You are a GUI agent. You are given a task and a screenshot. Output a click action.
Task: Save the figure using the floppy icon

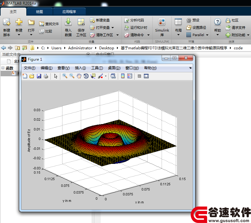coord(39,76)
